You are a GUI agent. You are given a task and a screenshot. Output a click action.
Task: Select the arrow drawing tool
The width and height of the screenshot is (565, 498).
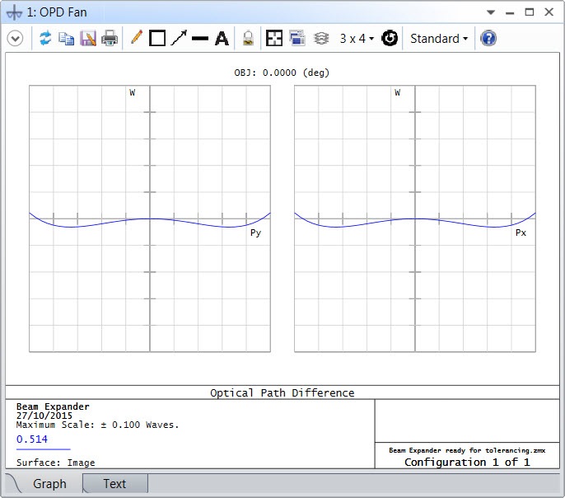point(179,38)
